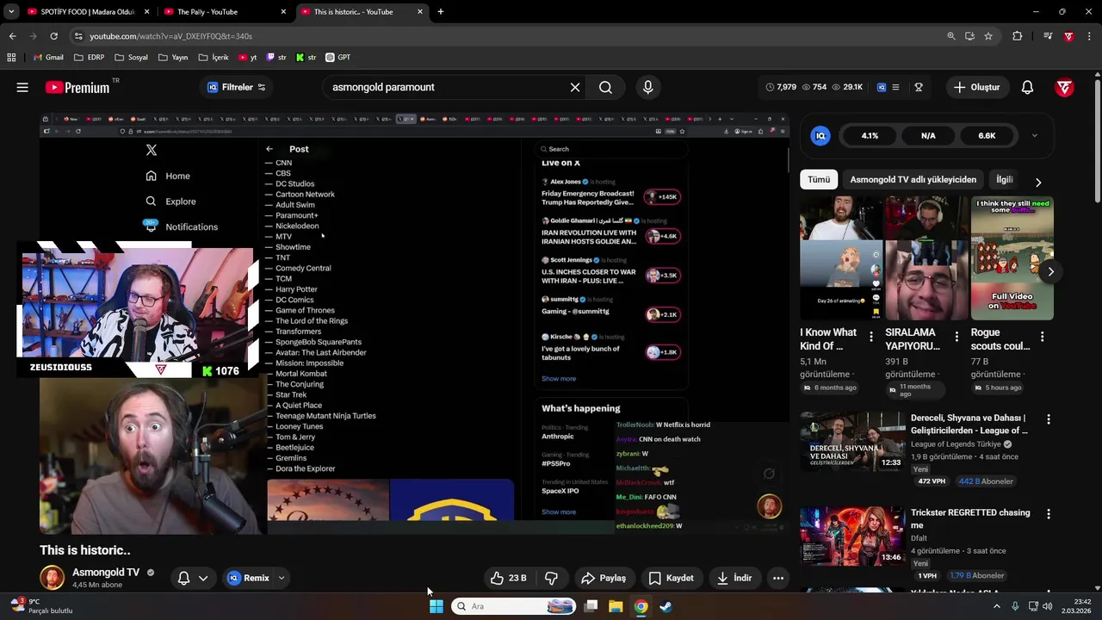Image resolution: width=1102 pixels, height=620 pixels.
Task: Bookmark this page with star icon
Action: coord(988,36)
